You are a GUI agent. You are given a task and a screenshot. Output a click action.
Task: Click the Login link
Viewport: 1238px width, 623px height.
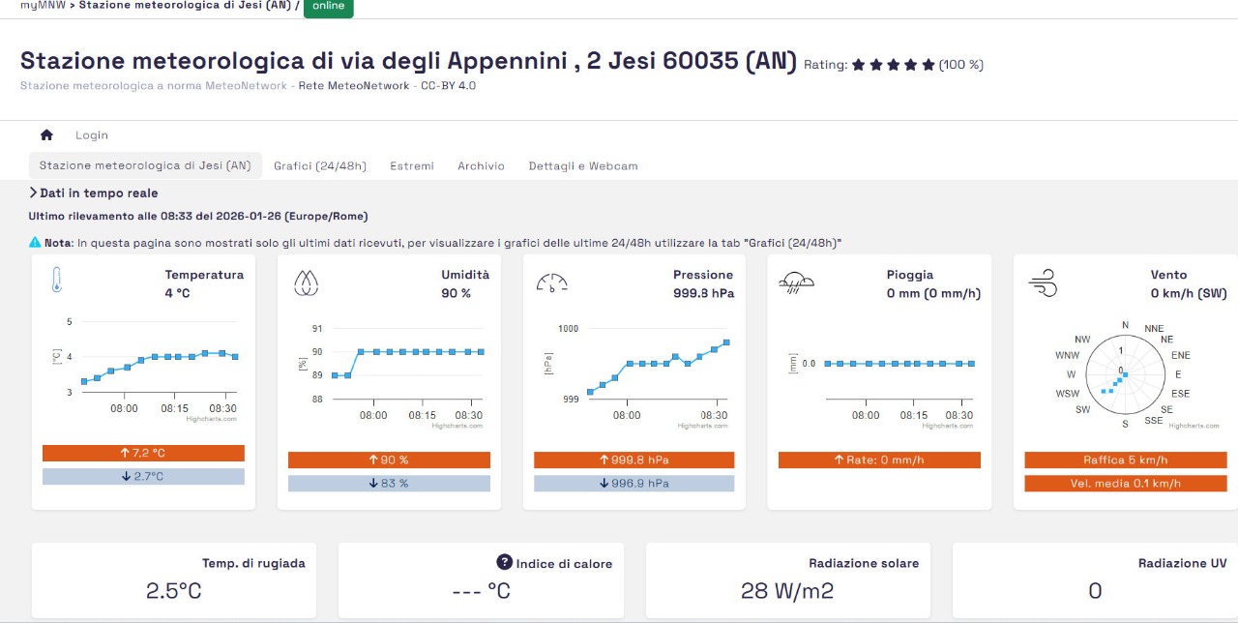tap(92, 135)
